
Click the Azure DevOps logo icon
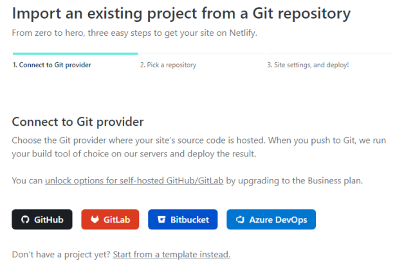(240, 219)
